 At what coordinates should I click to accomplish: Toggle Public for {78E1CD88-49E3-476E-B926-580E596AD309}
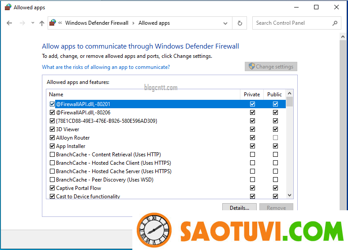(x=275, y=121)
